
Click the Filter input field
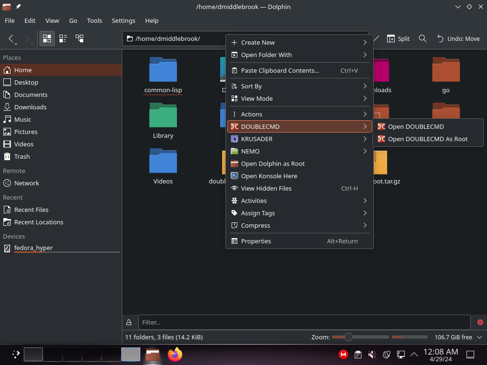(x=304, y=322)
